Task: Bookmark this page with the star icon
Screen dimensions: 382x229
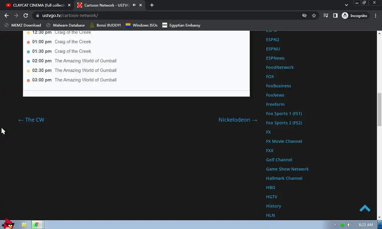Action: point(314,16)
